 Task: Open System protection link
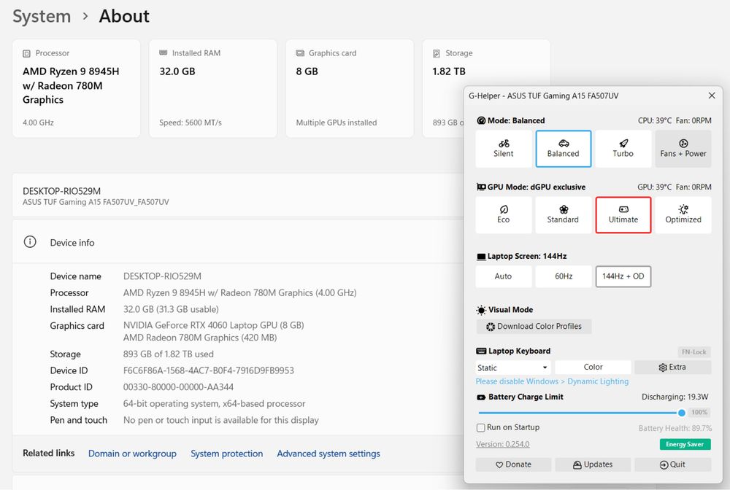pyautogui.click(x=227, y=454)
